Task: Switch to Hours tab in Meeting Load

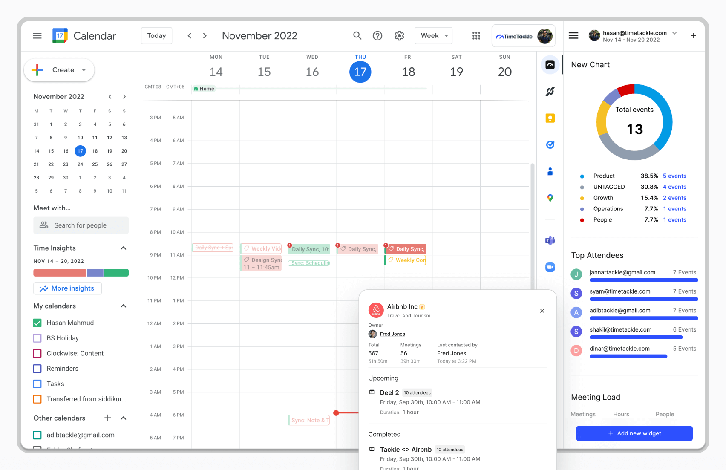Action: [x=621, y=414]
